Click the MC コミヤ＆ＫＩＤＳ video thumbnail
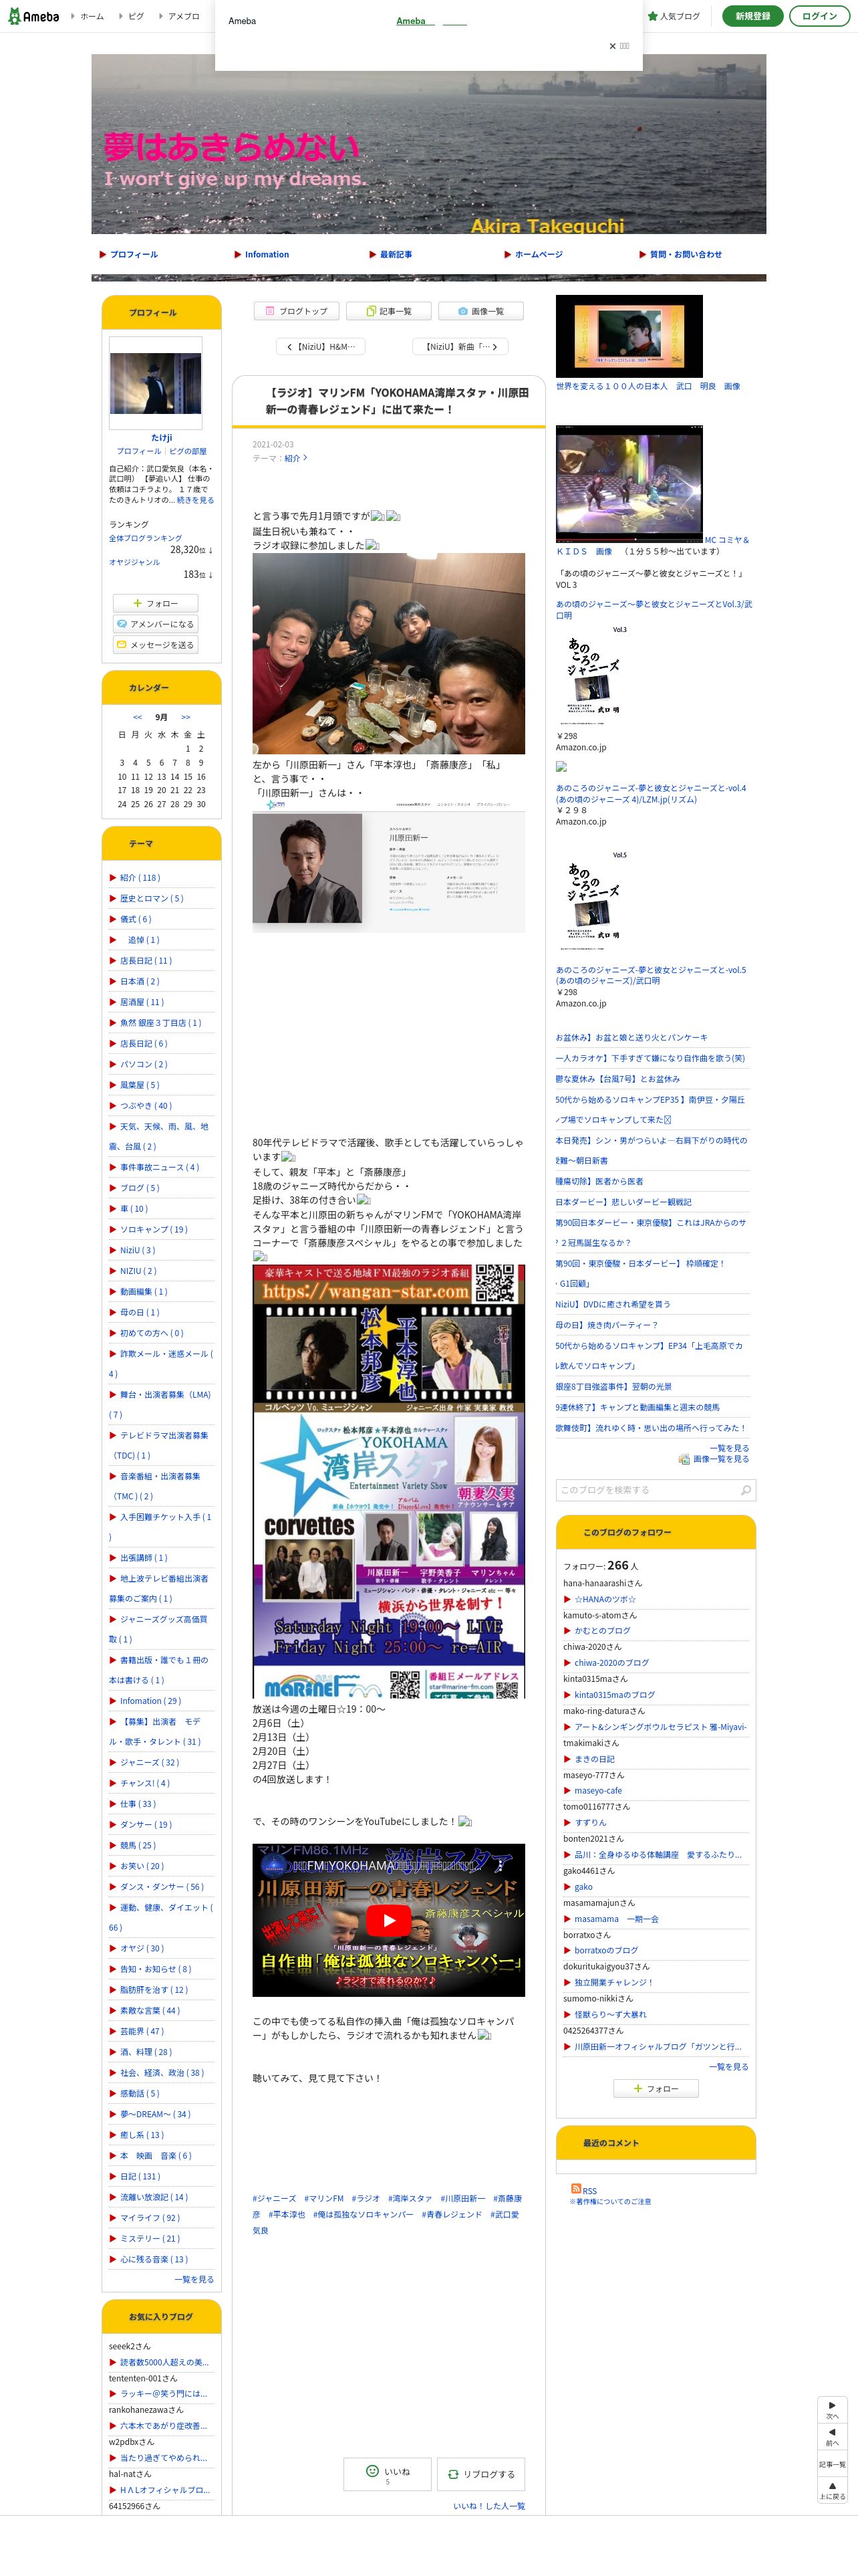Image resolution: width=858 pixels, height=2576 pixels. (629, 485)
